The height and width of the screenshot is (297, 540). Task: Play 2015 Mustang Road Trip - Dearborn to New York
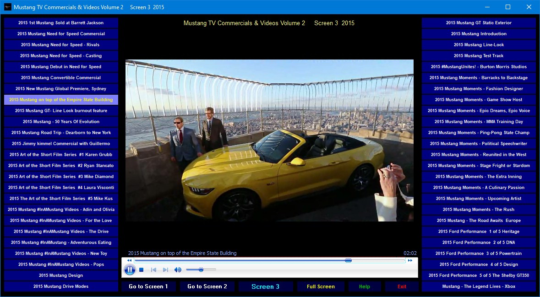[61, 133]
